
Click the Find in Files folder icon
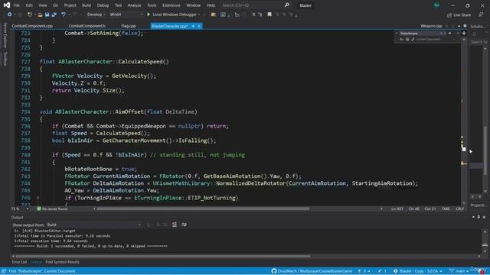(x=214, y=15)
